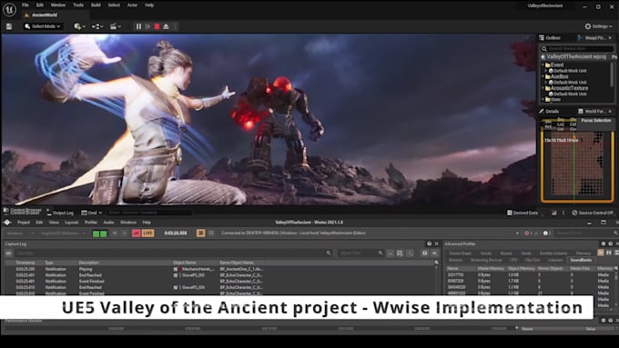Click the Frame Skip (advance frame) button
The image size is (619, 348).
[x=147, y=26]
